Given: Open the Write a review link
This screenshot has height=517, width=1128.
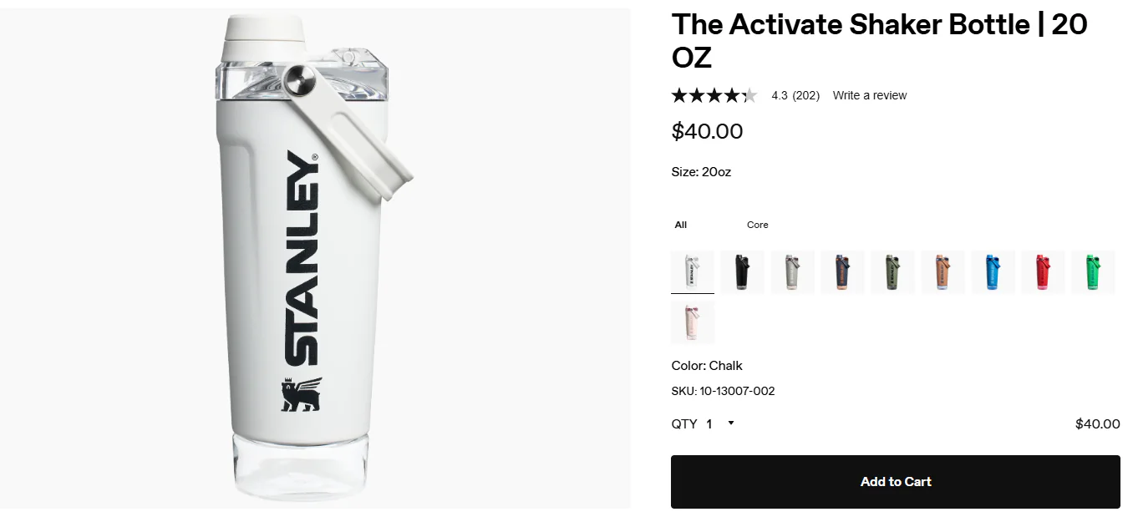Looking at the screenshot, I should point(869,95).
